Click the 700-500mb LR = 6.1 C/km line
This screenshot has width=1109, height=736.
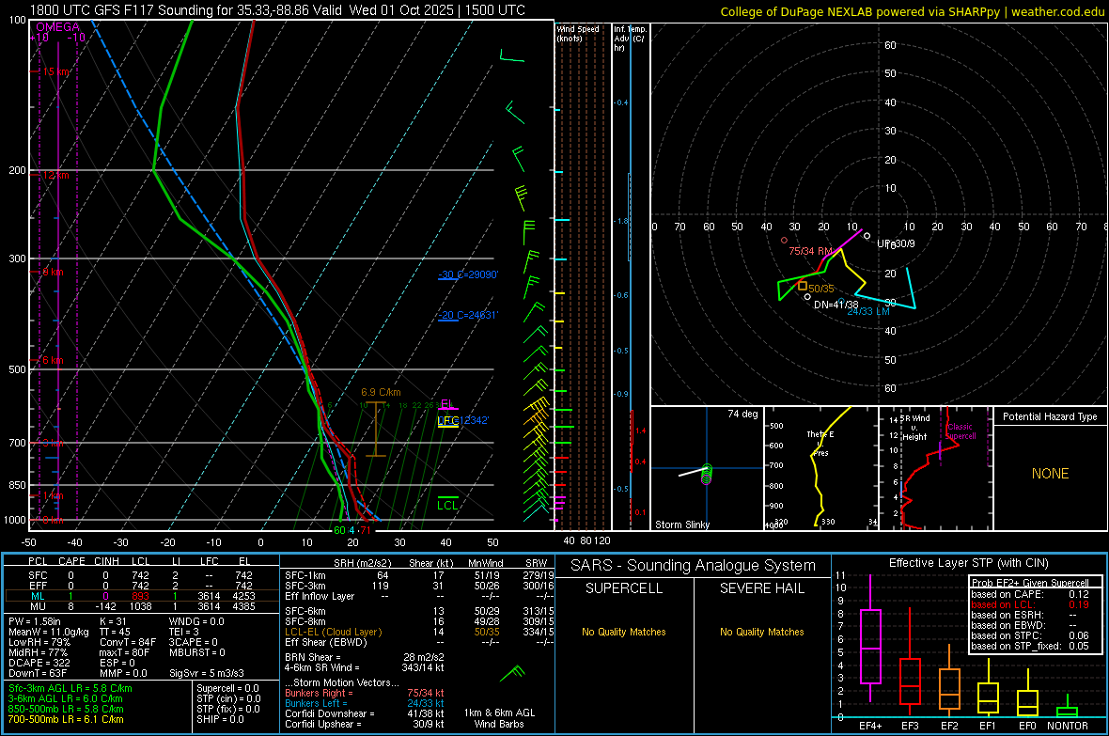tap(66, 719)
